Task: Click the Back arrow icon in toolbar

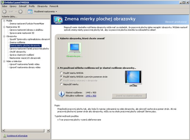Action: (x=4, y=11)
